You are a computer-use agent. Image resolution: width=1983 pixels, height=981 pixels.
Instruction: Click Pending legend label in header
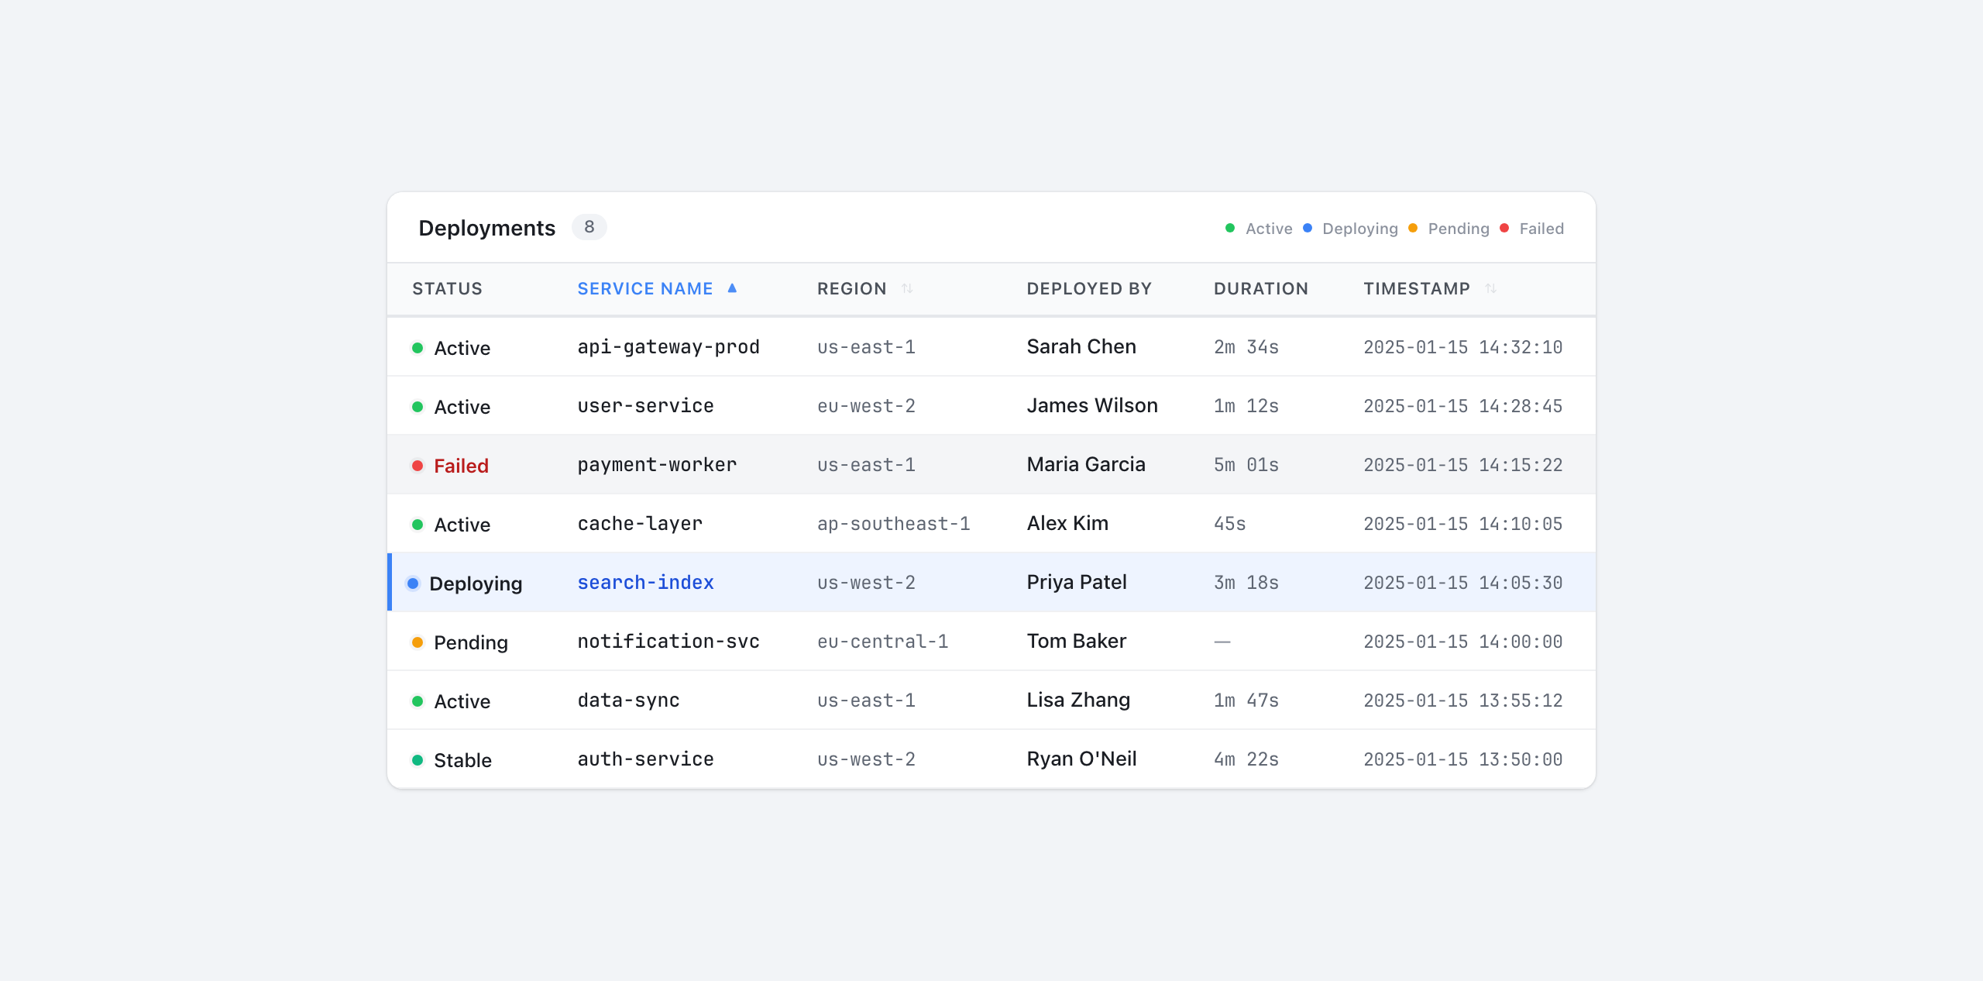1459,229
